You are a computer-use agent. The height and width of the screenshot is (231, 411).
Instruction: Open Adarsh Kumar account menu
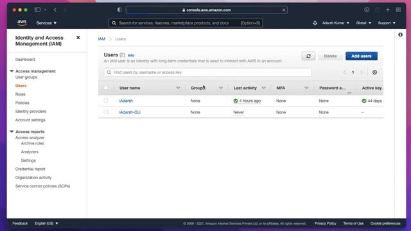(x=335, y=23)
